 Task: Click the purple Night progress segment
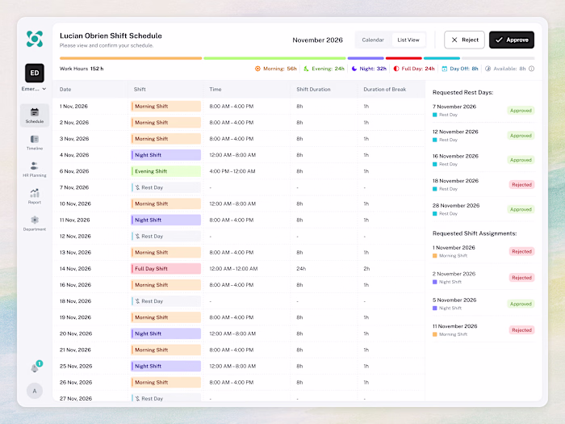click(366, 58)
